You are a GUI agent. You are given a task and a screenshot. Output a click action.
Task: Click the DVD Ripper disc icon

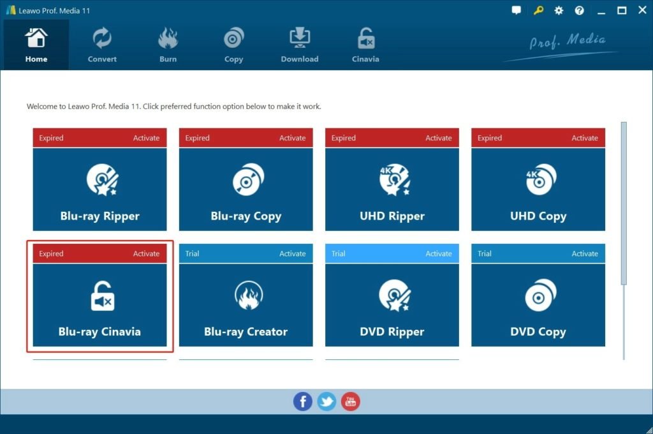395,296
